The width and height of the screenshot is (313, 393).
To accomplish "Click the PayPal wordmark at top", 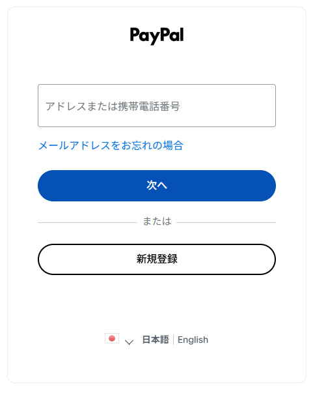I will 157,36.
